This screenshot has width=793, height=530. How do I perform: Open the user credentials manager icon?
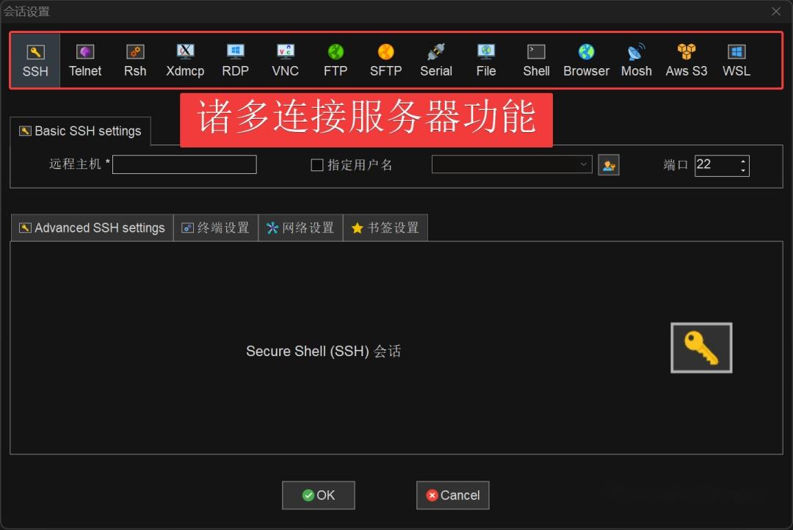(x=609, y=165)
